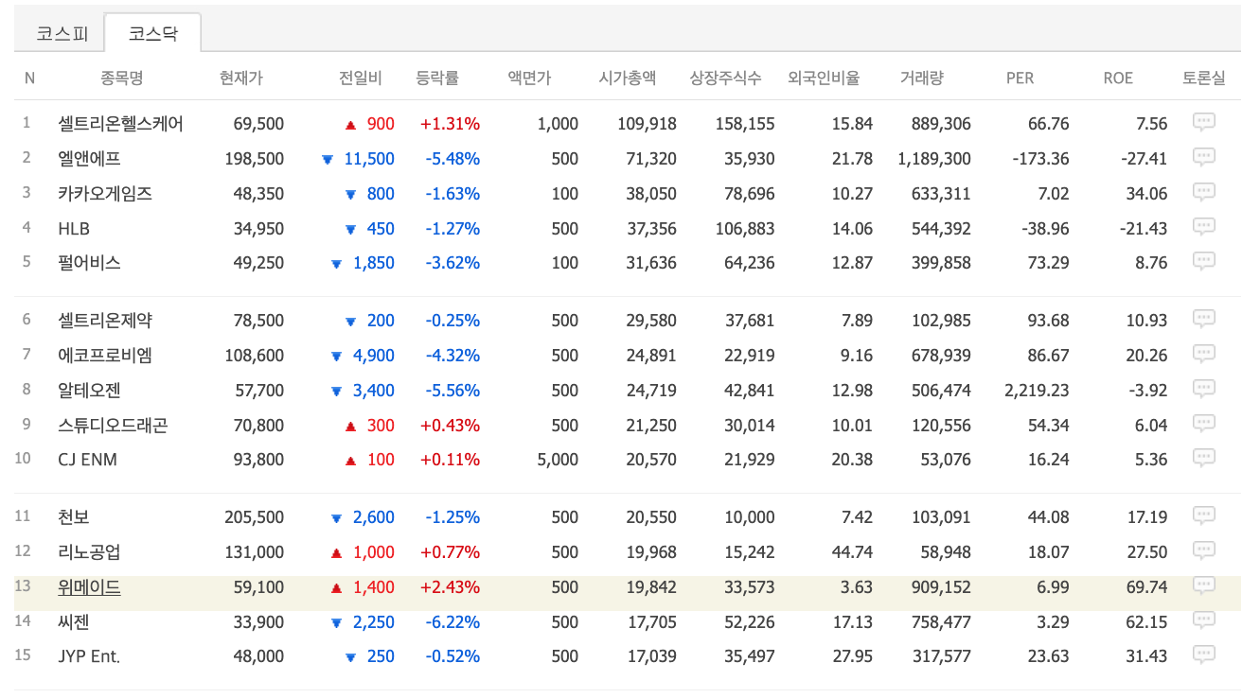Click the -6.22% change rate of 씨젠
The height and width of the screenshot is (698, 1242).
(x=452, y=622)
